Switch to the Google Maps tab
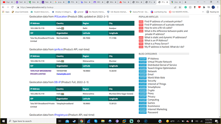221x124 pixels. [x=176, y=2]
